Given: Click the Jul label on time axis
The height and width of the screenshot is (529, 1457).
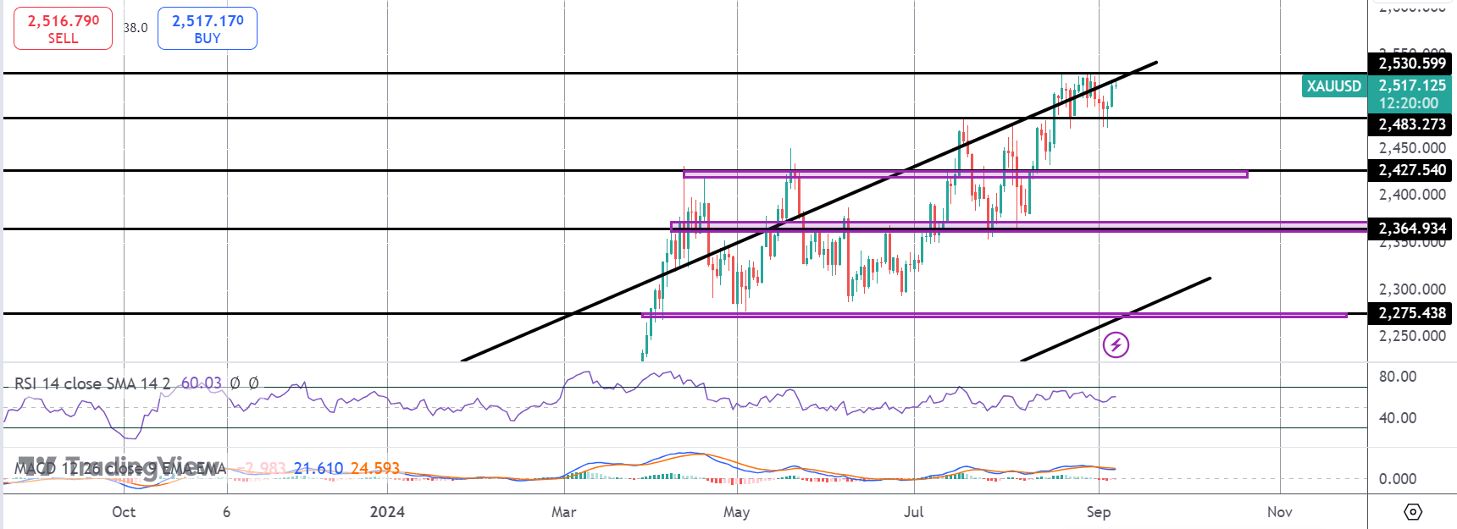Looking at the screenshot, I should 913,512.
